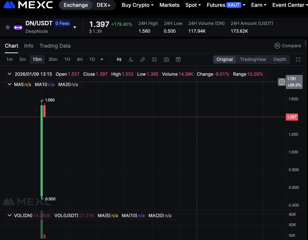Screen dimensions: 308x240
Task: Select the candlestick chart style icon
Action: pos(119,59)
